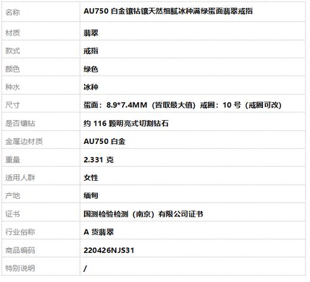Click the value 'A 货翡翠'
This screenshot has width=310, height=282.
(98, 232)
